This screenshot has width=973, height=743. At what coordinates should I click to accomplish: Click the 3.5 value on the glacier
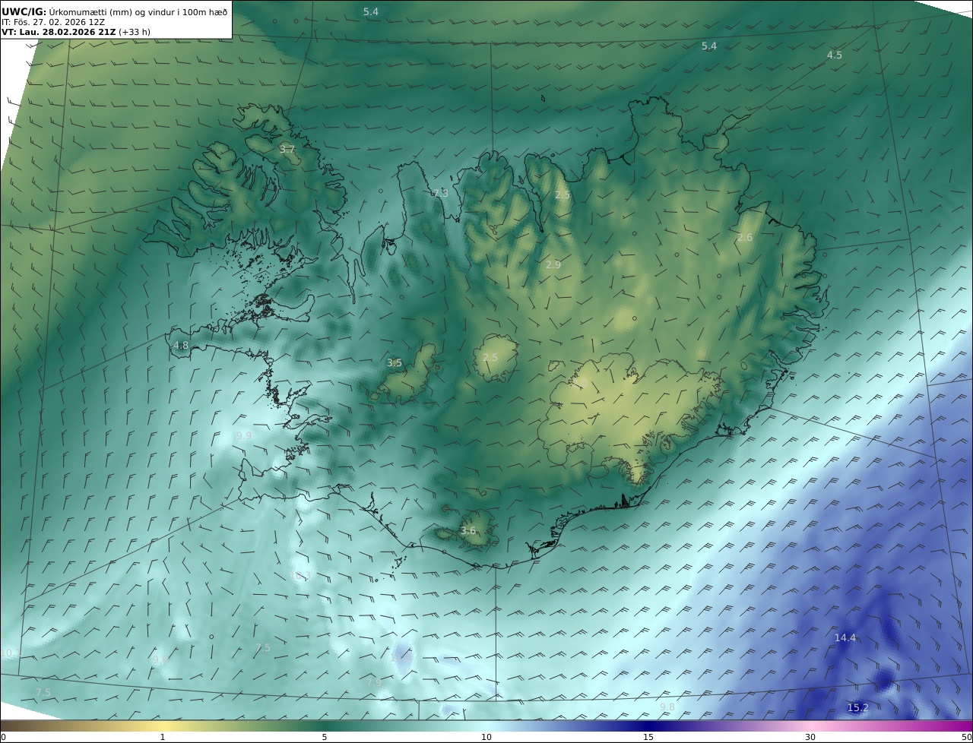(x=395, y=363)
